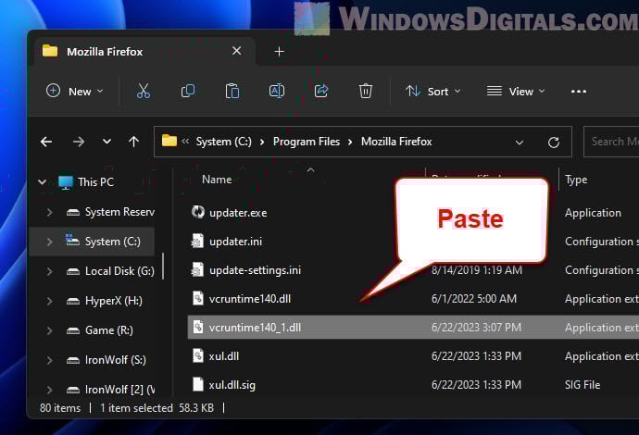This screenshot has width=639, height=435.
Task: Click the updater.ini file icon
Action: (x=197, y=242)
